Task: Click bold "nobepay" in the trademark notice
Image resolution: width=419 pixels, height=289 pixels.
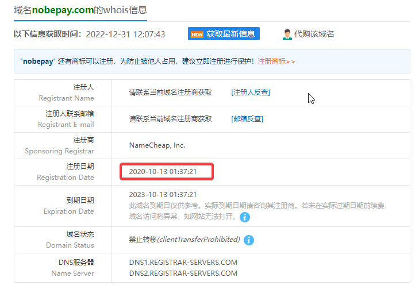Action: point(38,61)
